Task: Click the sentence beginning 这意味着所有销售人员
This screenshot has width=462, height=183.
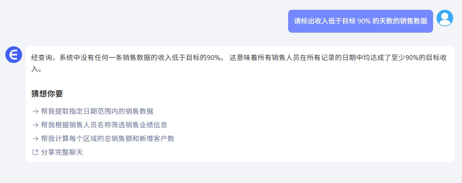Action: pos(338,58)
